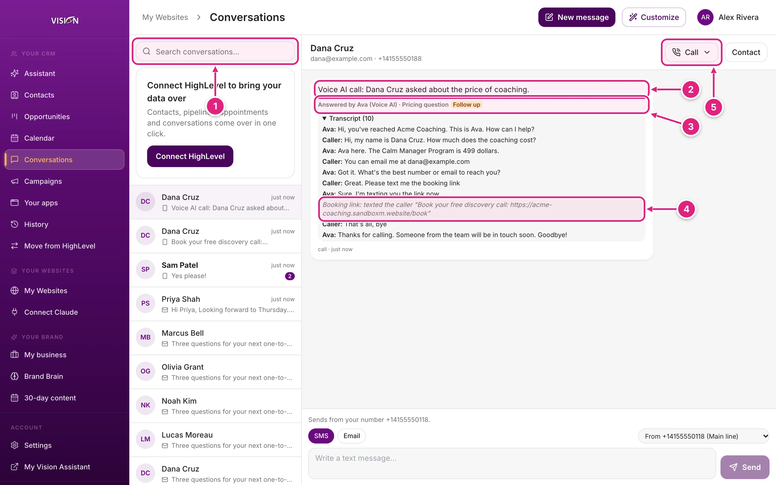Go to Contacts menu item

point(64,95)
